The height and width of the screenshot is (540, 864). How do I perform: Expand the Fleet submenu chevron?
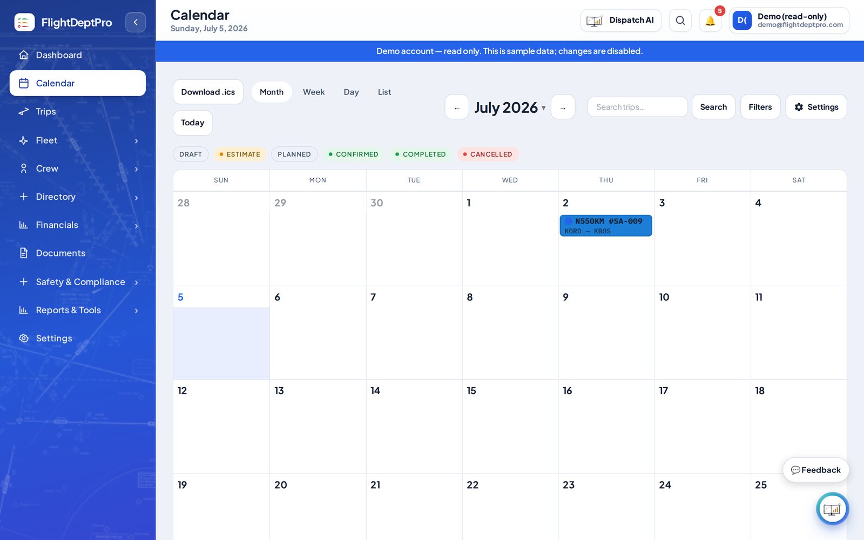(136, 141)
